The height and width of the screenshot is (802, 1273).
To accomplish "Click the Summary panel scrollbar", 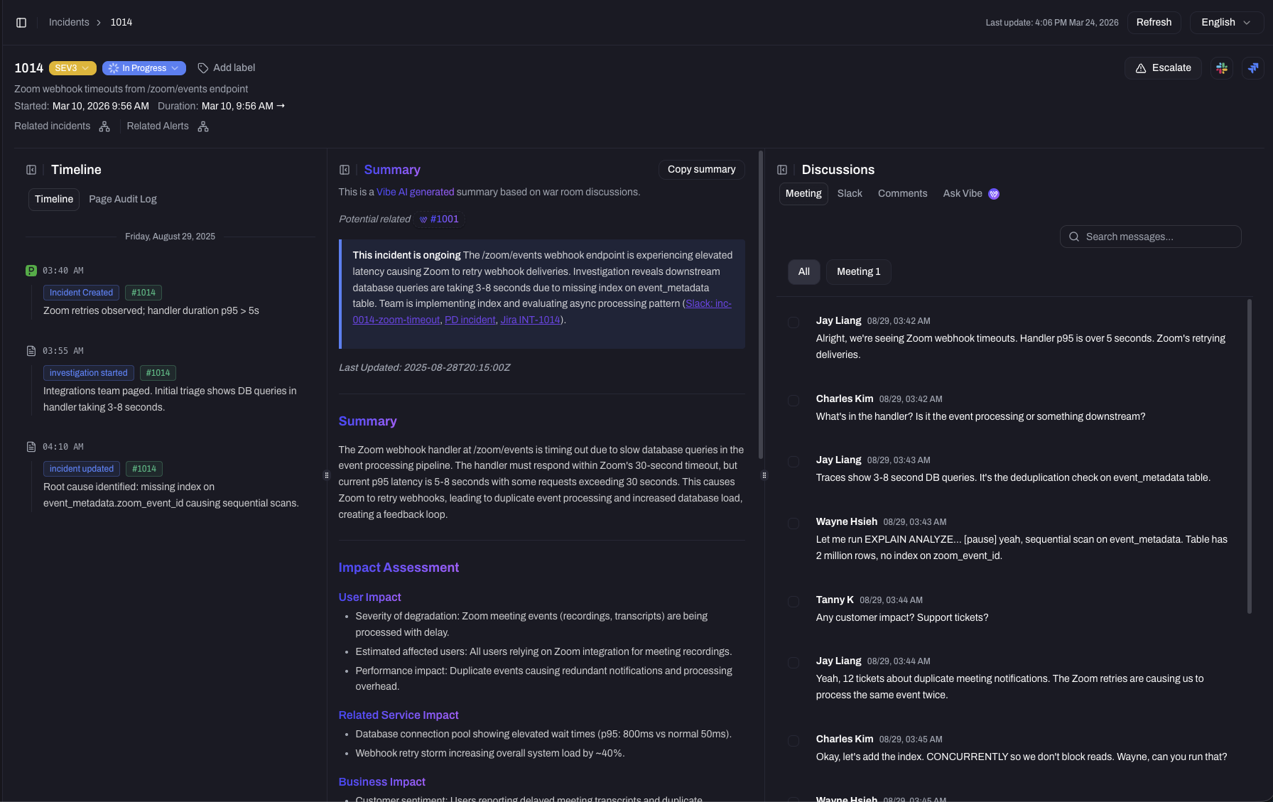I will tap(761, 304).
